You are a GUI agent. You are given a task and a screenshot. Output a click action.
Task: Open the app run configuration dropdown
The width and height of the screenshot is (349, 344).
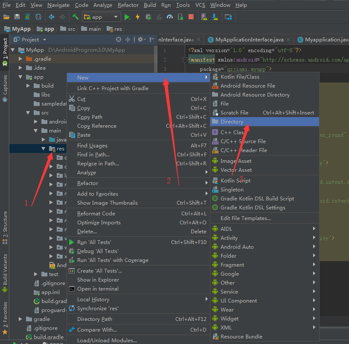click(x=102, y=17)
